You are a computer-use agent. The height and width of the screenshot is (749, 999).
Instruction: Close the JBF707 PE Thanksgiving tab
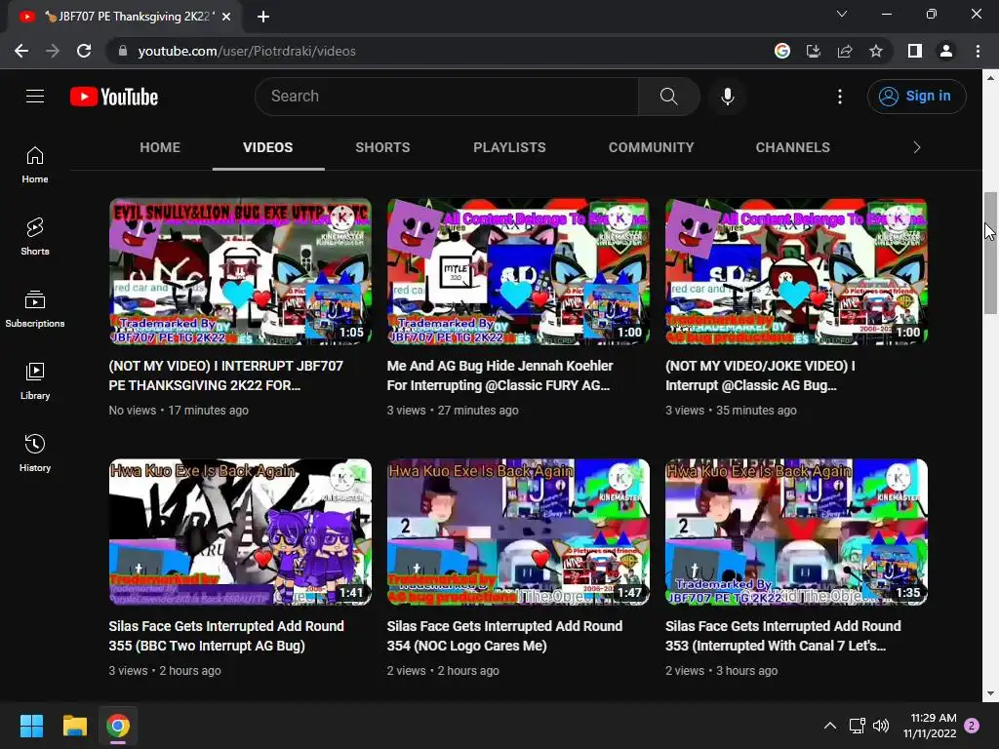pyautogui.click(x=226, y=17)
